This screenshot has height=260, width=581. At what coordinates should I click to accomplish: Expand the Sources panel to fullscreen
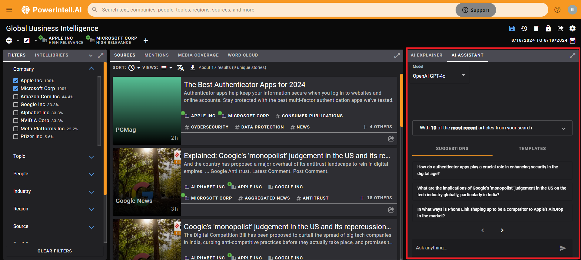pyautogui.click(x=397, y=56)
